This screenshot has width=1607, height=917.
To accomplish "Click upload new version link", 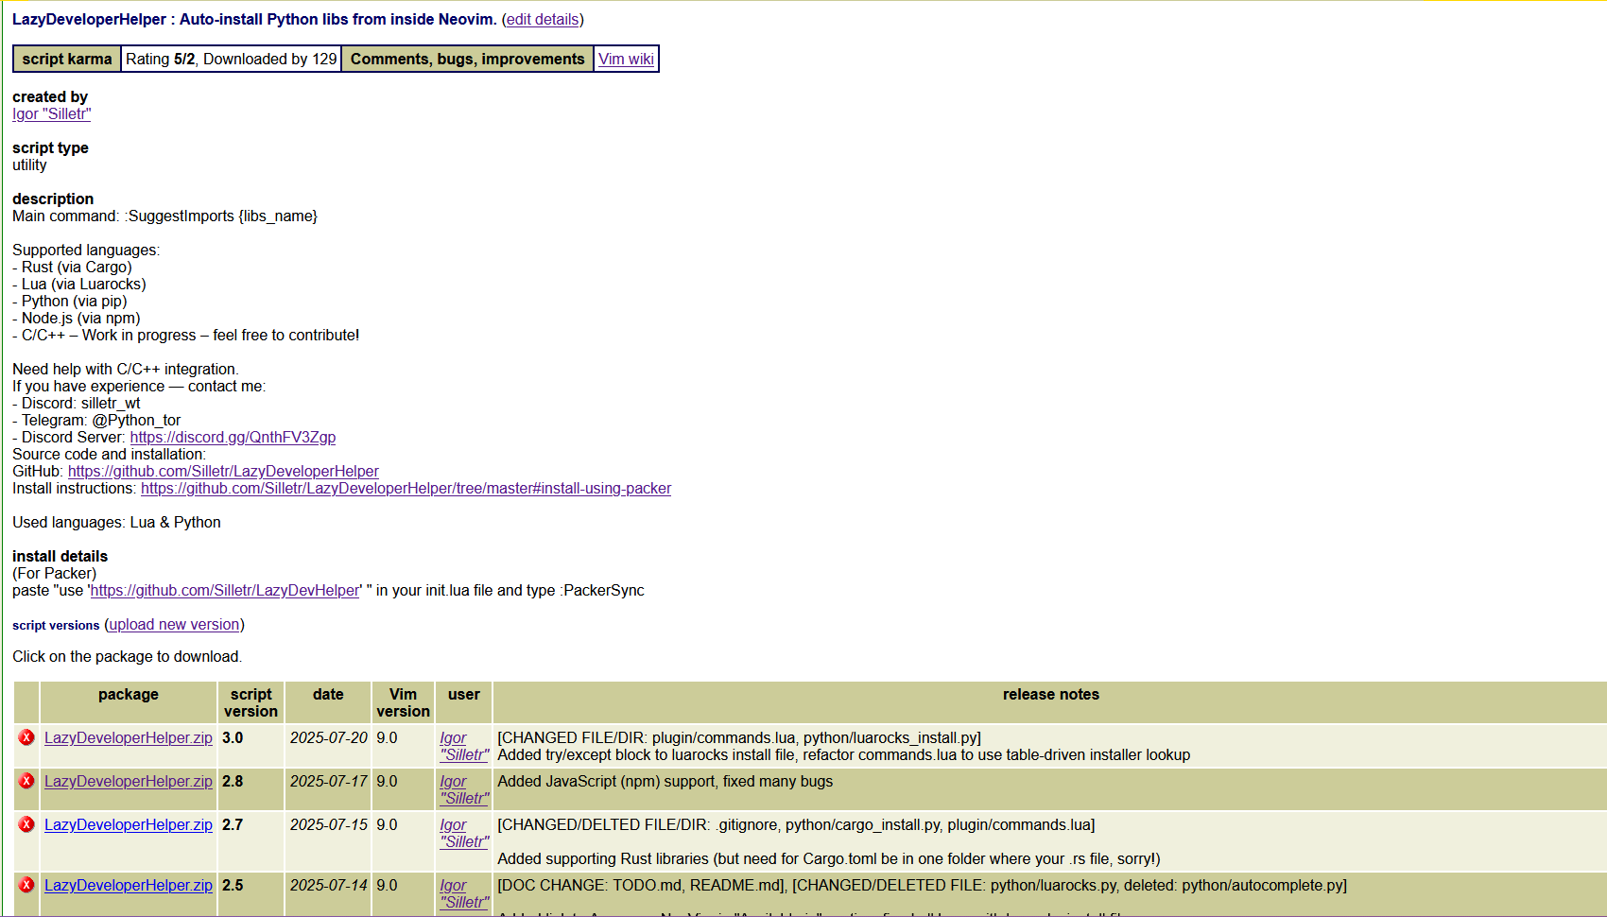I will (x=175, y=624).
